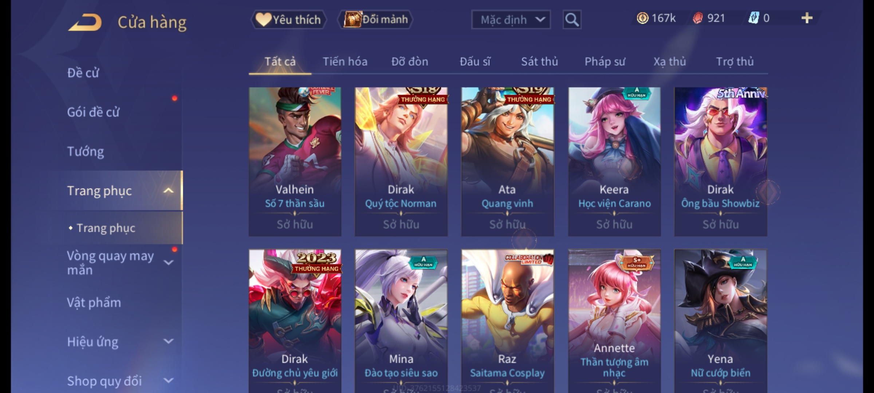Select the Tiến hóa tab

[345, 61]
